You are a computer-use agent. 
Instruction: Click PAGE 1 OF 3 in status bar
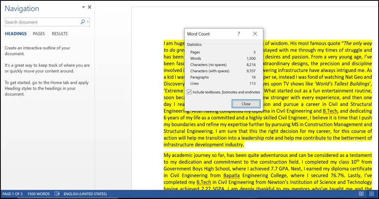12,194
